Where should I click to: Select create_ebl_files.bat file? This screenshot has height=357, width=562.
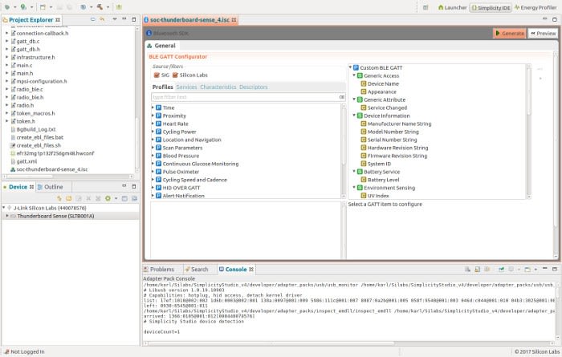(x=40, y=137)
